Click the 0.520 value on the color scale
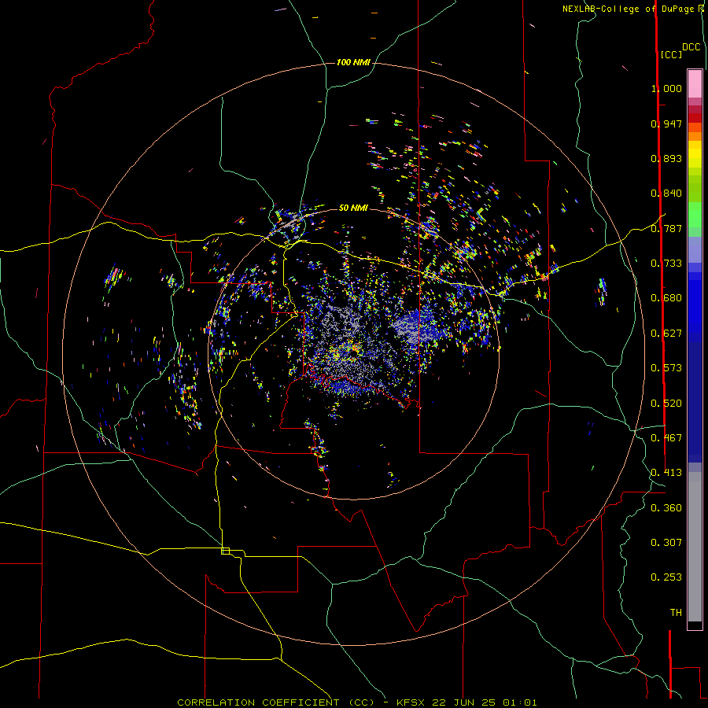The height and width of the screenshot is (708, 708). coord(666,404)
